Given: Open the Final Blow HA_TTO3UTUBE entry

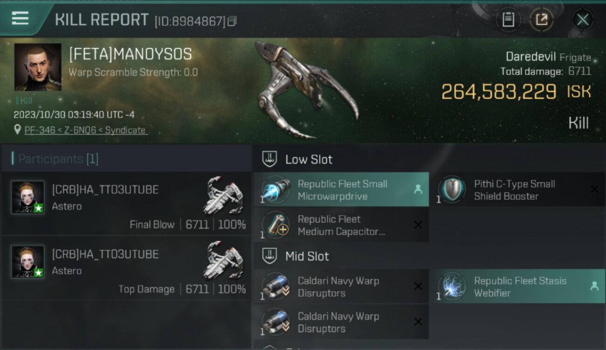Looking at the screenshot, I should point(126,203).
